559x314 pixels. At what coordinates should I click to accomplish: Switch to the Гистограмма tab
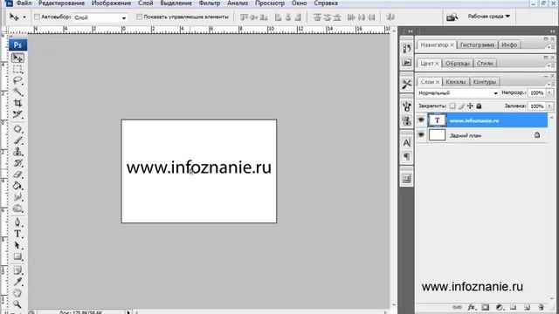(477, 44)
